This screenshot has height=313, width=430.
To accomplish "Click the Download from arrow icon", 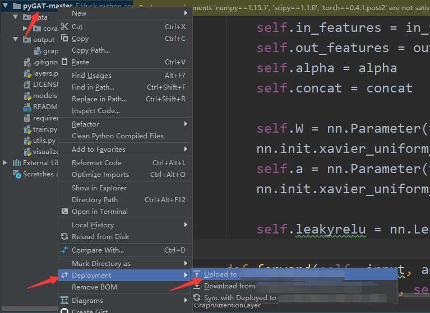I will pyautogui.click(x=197, y=286).
